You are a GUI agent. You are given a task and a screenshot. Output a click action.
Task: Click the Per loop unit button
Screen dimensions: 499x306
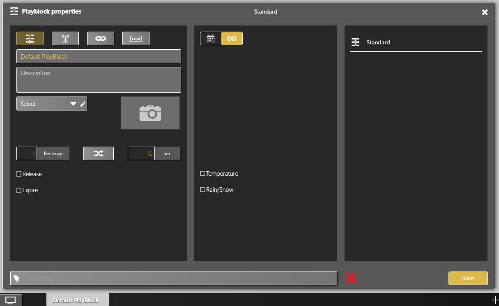[x=53, y=153]
